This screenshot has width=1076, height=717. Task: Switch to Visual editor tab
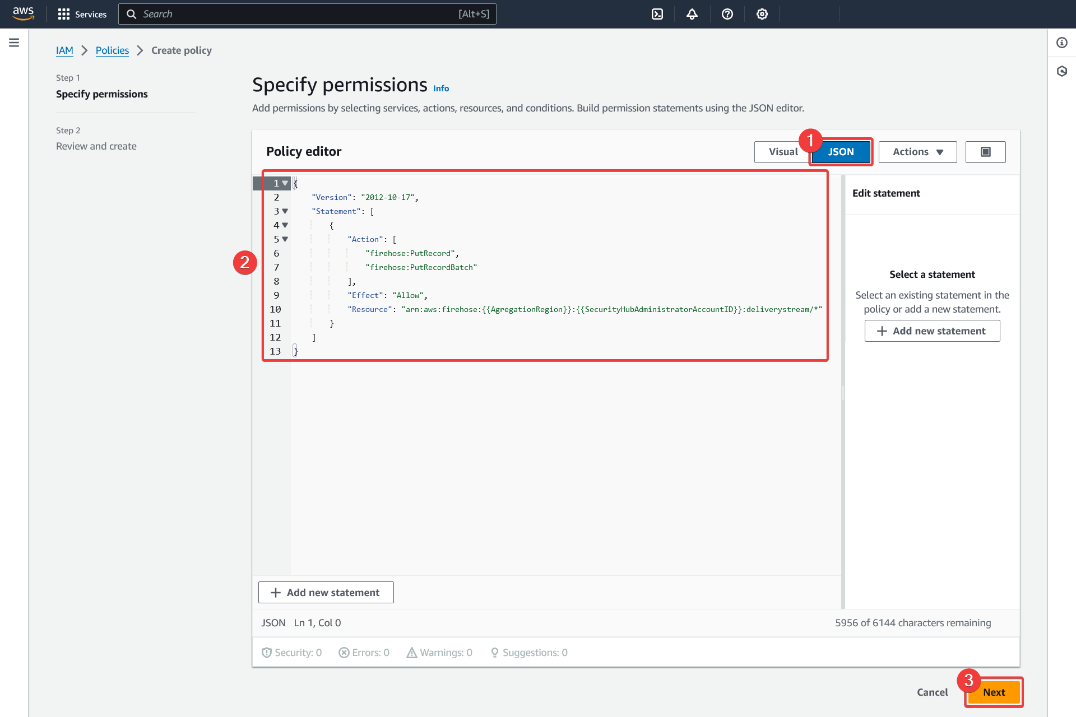(x=782, y=151)
